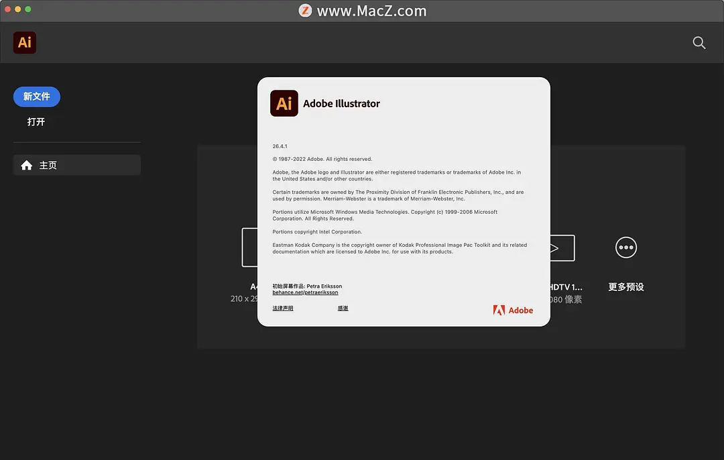Click the Ai icon inside the About dialog
Screen dimensions: 724x460
point(284,103)
